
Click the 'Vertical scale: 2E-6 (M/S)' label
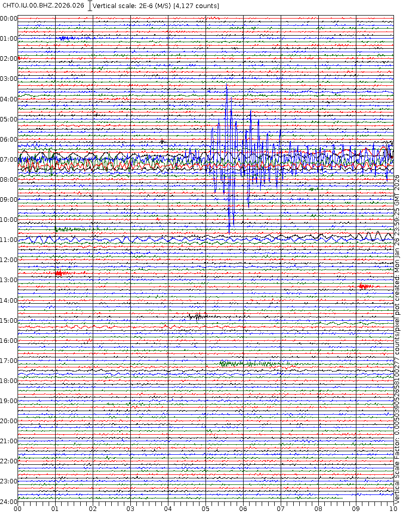(x=132, y=6)
